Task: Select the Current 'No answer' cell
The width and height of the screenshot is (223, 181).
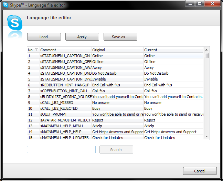Action: point(174,103)
